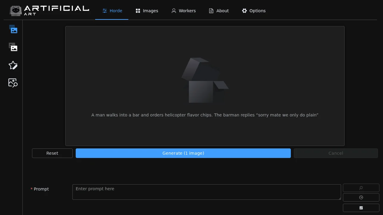The width and height of the screenshot is (383, 215).
Task: Open the Workers tab
Action: pyautogui.click(x=183, y=10)
